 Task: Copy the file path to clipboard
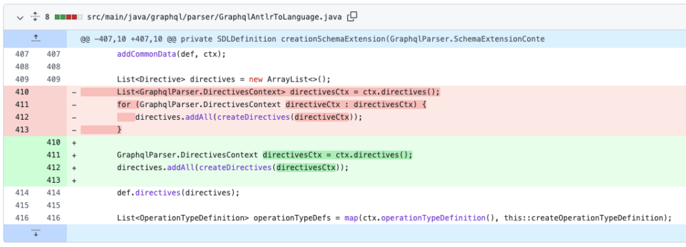(352, 17)
